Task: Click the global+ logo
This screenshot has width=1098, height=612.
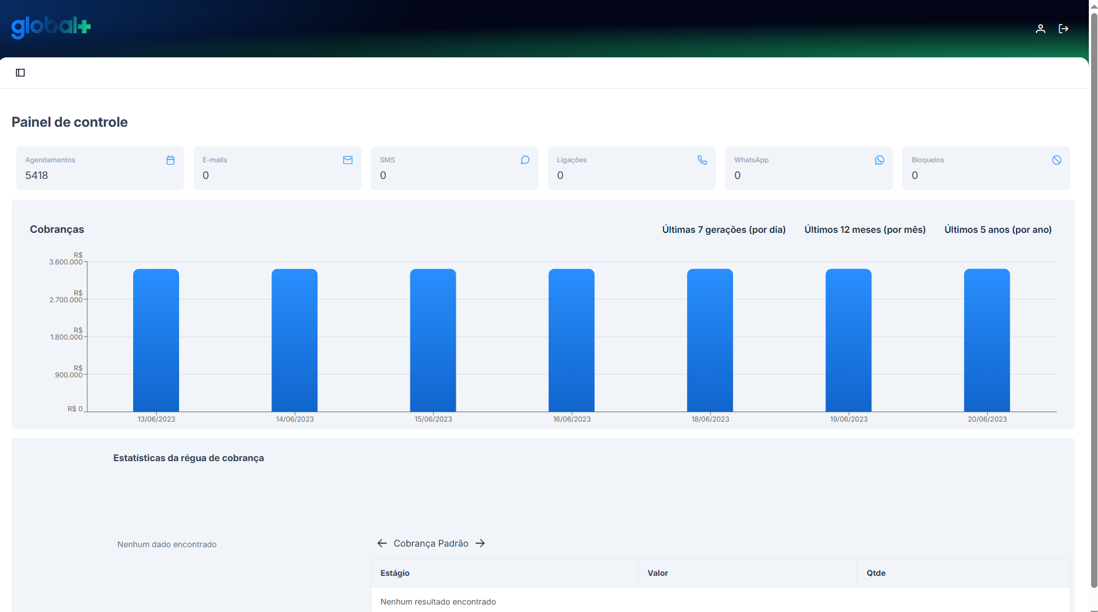Action: pos(51,26)
